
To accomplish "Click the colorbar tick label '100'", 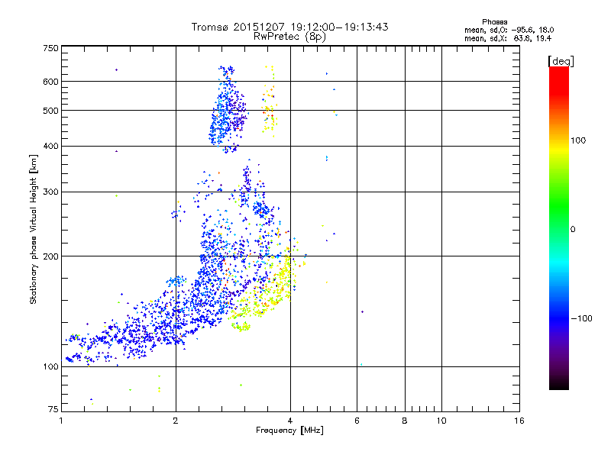I will click(578, 140).
